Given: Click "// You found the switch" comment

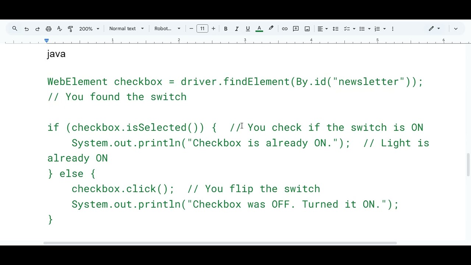Looking at the screenshot, I should tap(117, 97).
